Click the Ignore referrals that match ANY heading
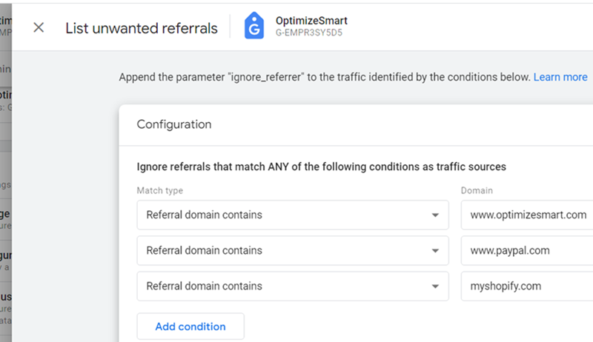The image size is (593, 342). tap(321, 167)
